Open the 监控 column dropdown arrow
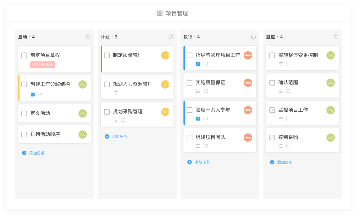This screenshot has height=216, width=357. click(x=336, y=37)
